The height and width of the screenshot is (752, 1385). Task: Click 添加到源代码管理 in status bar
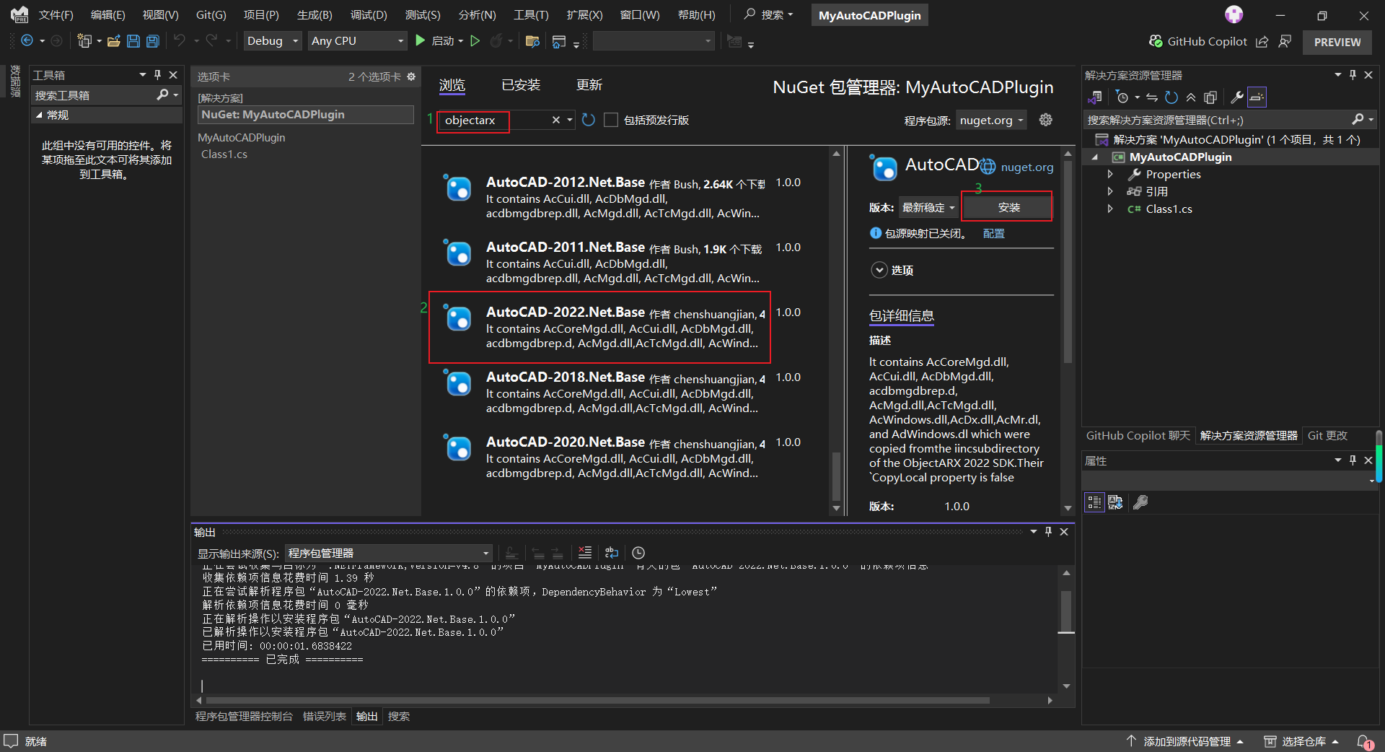[1186, 741]
